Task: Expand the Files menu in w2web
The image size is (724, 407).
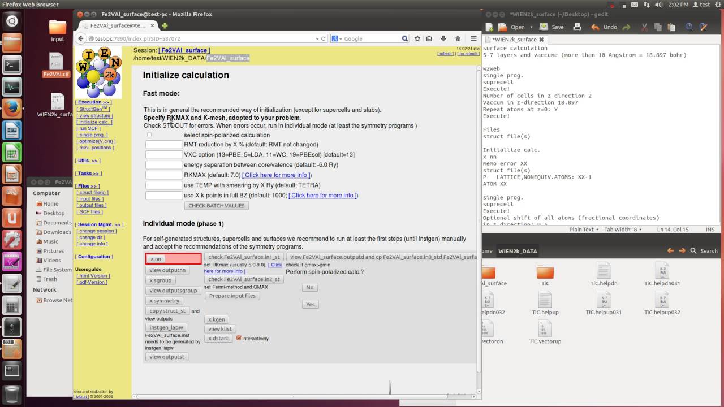Action: coord(88,186)
